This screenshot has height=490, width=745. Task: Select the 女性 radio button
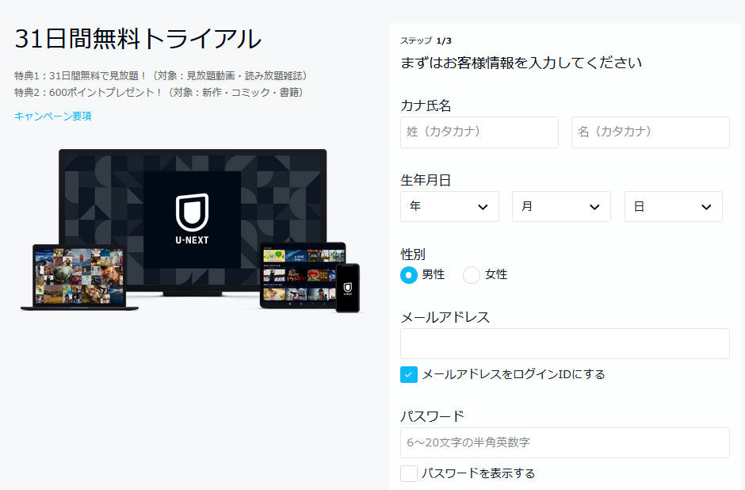(x=472, y=274)
